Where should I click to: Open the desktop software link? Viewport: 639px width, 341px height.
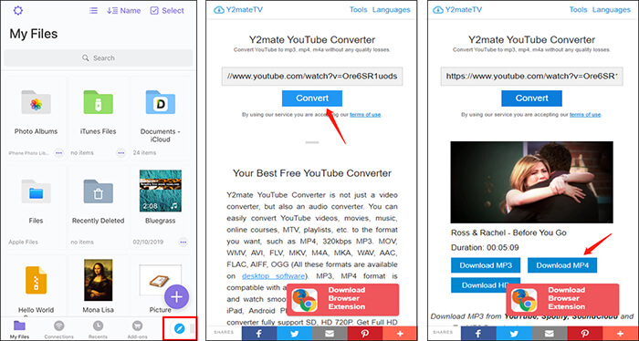pyautogui.click(x=273, y=276)
